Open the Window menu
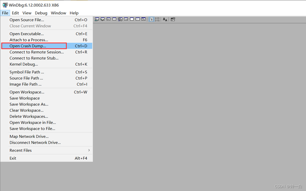Image resolution: width=306 pixels, height=191 pixels. tap(59, 13)
